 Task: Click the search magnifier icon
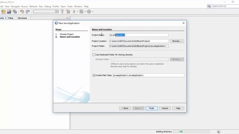[x=209, y=6]
